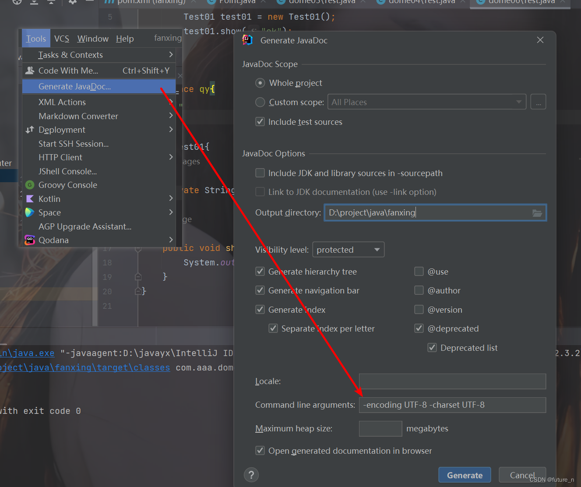
Task: Toggle Generate hierarchy tree checkbox
Action: click(x=260, y=272)
